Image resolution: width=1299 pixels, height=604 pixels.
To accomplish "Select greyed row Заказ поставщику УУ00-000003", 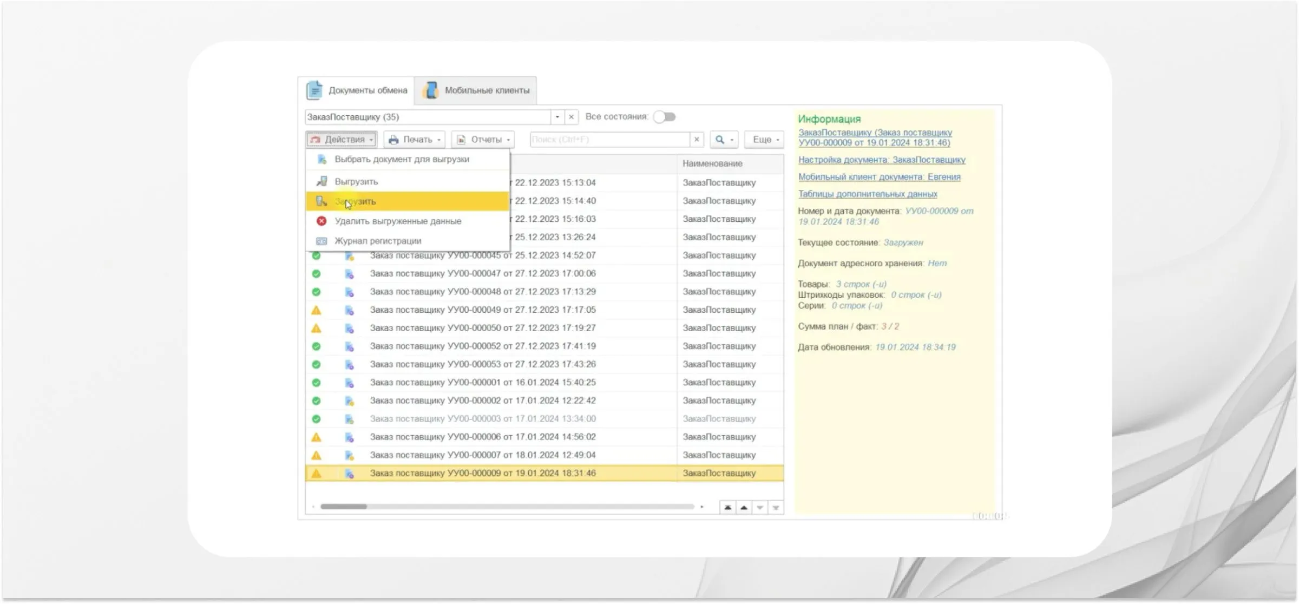I will pos(544,419).
